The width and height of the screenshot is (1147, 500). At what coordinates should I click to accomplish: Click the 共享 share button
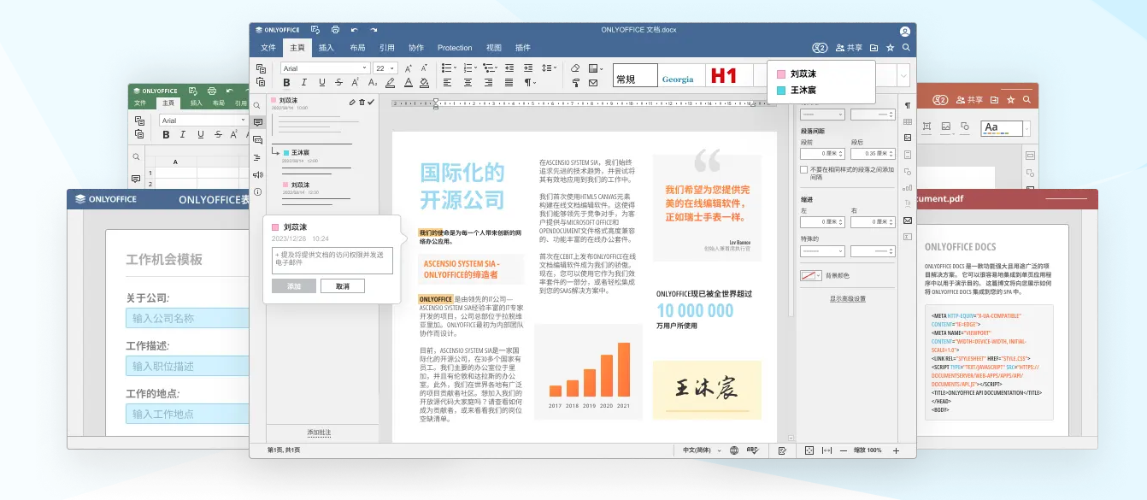(849, 48)
